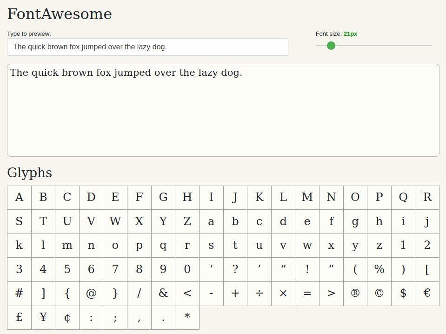Select the hash # glyph cell
The height and width of the screenshot is (334, 446).
(19, 294)
